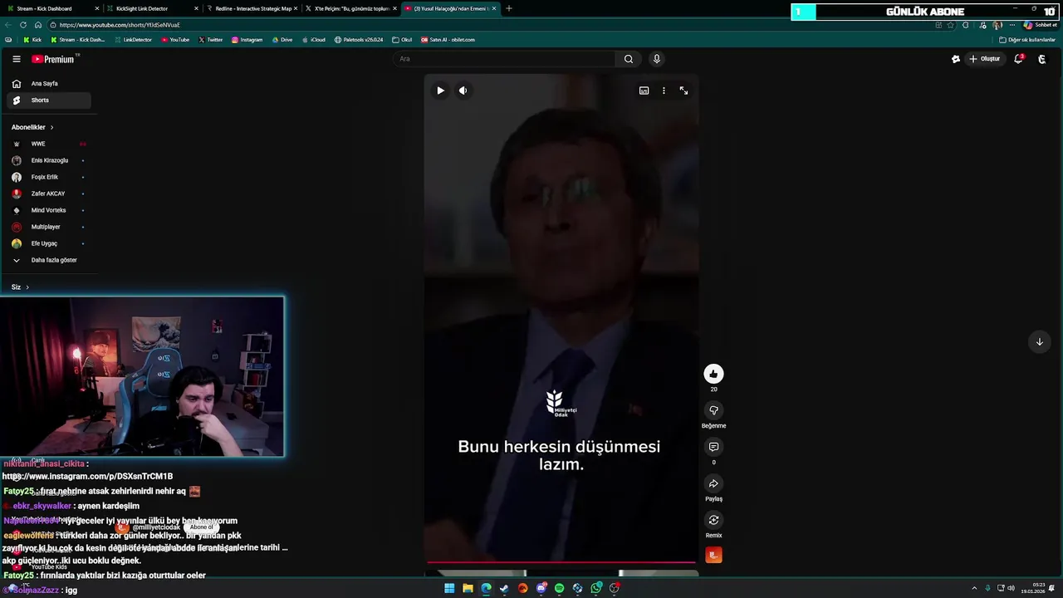The height and width of the screenshot is (598, 1063).
Task: Go back in the browser
Action: point(8,25)
